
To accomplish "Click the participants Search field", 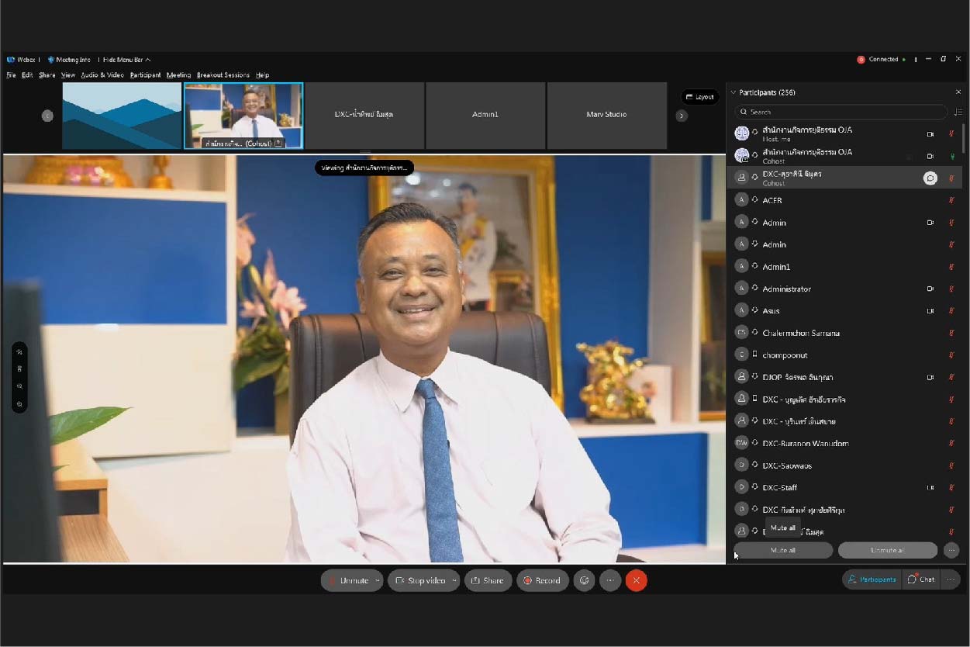I will (x=841, y=112).
